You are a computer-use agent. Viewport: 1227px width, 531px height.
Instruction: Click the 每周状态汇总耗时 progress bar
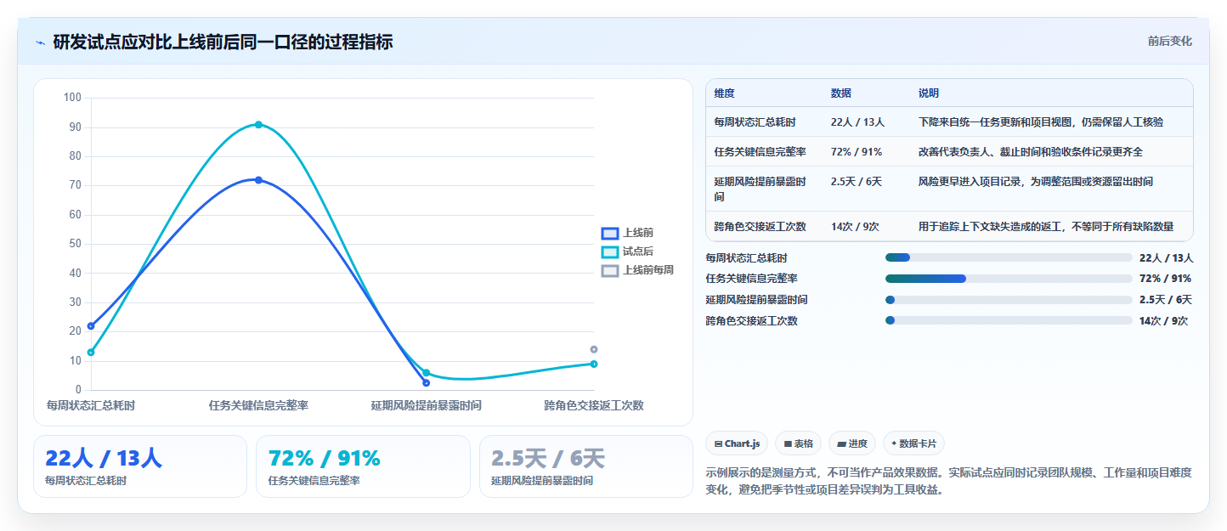point(1009,257)
